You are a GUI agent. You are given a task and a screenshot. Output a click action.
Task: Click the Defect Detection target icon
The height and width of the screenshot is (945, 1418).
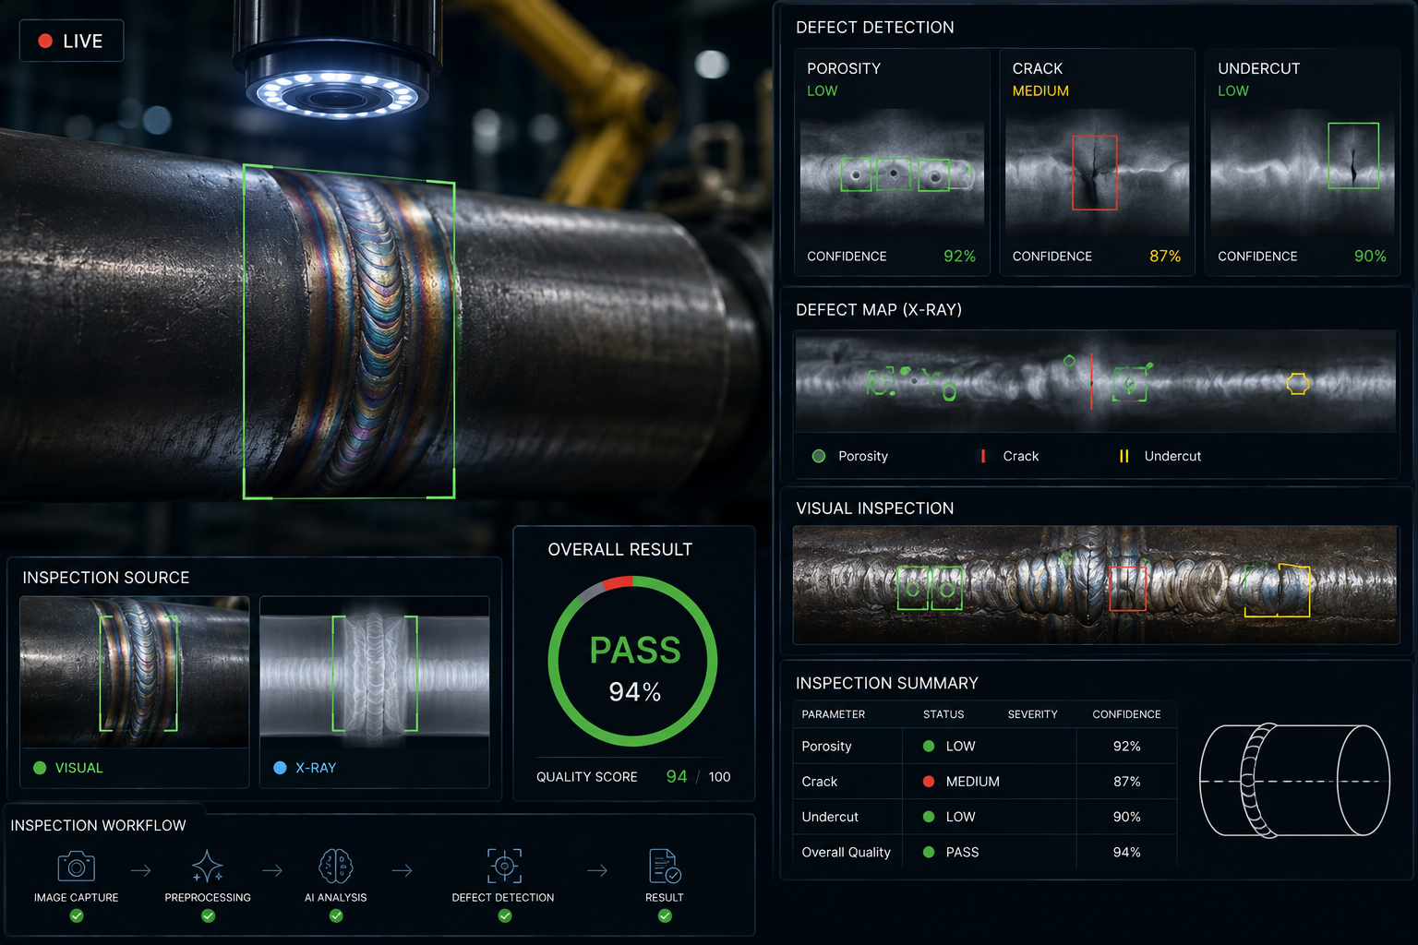pyautogui.click(x=504, y=867)
